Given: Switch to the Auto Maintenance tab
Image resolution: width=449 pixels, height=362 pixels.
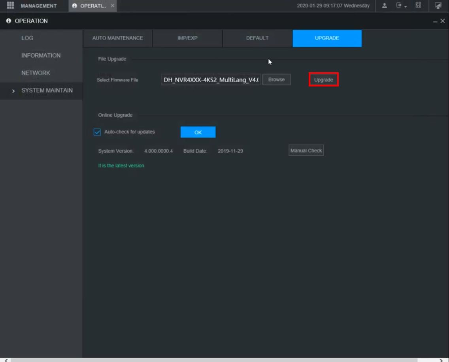Looking at the screenshot, I should tap(117, 38).
